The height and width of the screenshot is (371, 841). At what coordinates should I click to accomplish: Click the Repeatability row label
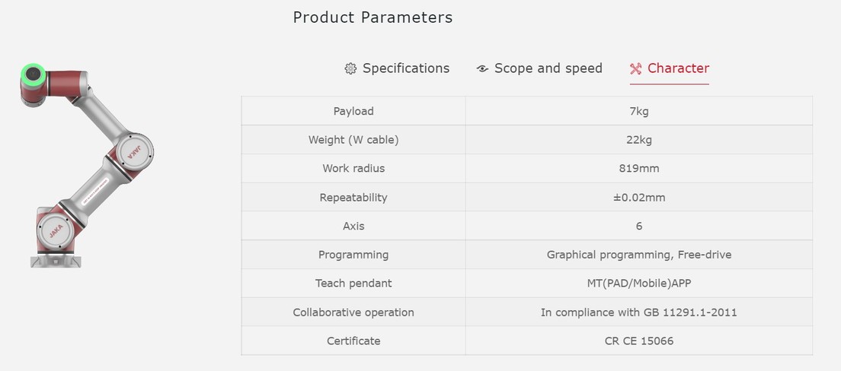(353, 197)
